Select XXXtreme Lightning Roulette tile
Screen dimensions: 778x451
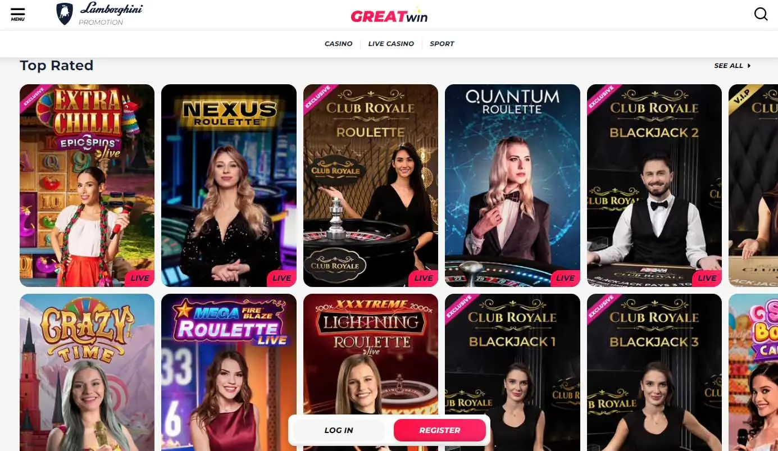(x=371, y=372)
